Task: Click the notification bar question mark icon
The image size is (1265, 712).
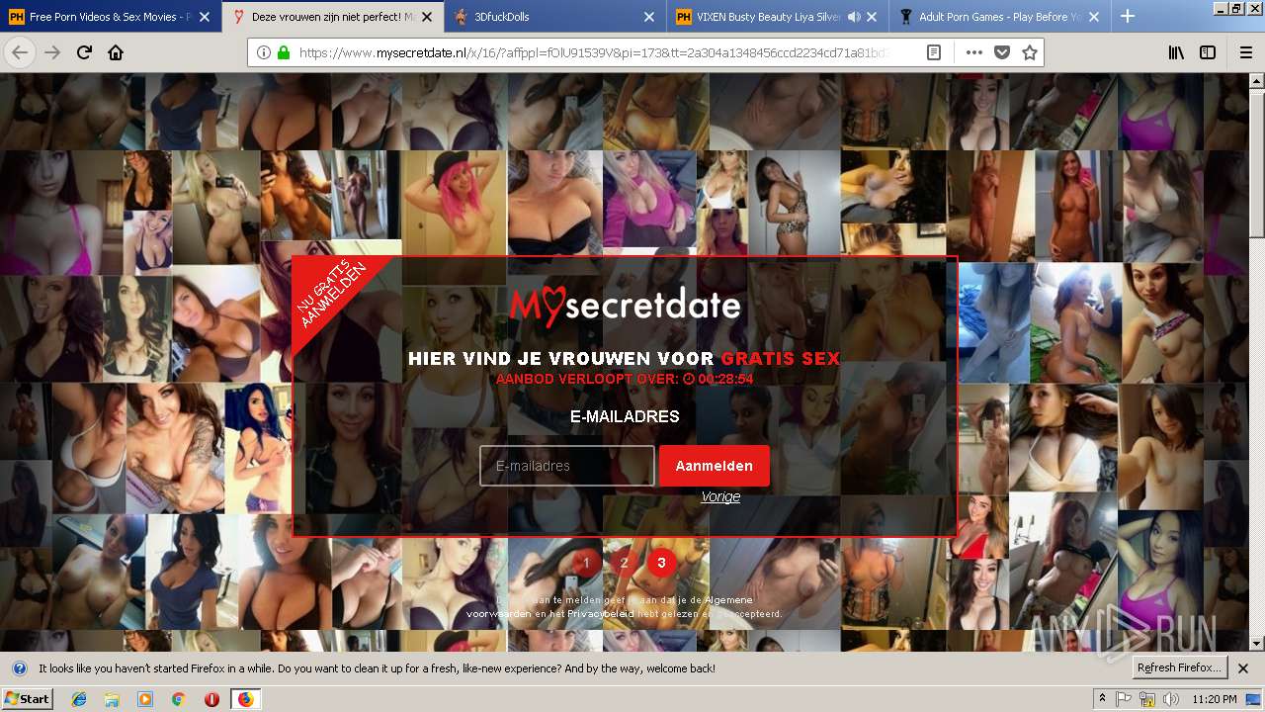Action: click(x=19, y=668)
